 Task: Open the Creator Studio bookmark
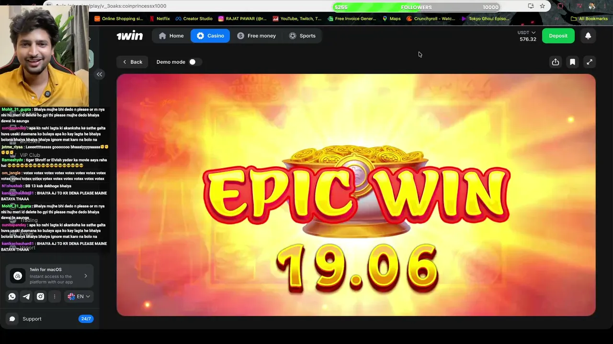pyautogui.click(x=193, y=19)
